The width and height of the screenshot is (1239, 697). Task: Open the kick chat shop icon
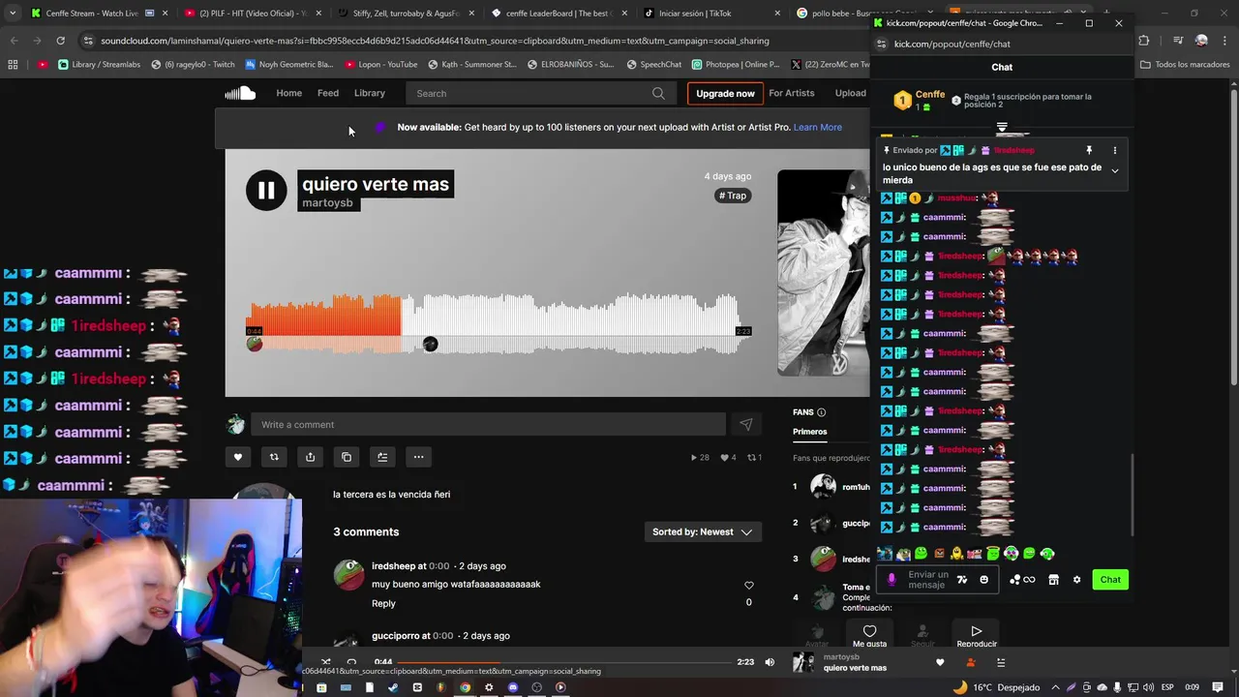click(x=1053, y=580)
